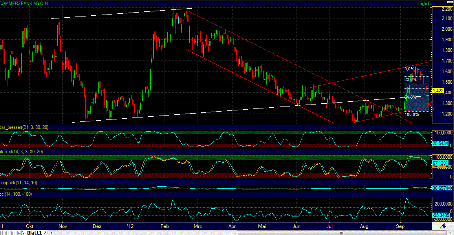Screen dimensions: 454x235
Task: Open the dropdown arrow beside the Blatt1 tab
Action: 51,233
